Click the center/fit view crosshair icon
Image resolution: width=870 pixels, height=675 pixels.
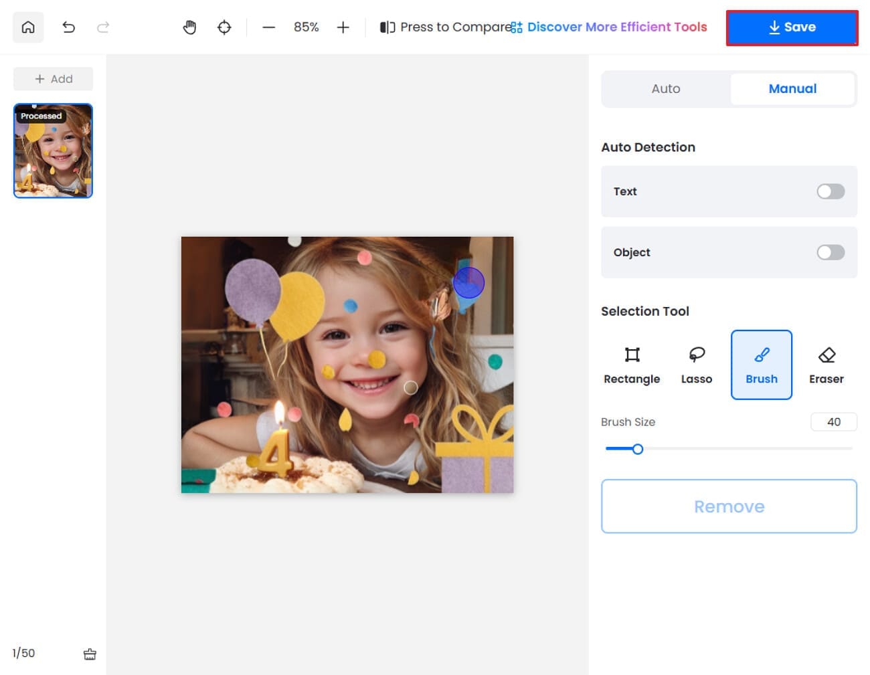pyautogui.click(x=224, y=27)
